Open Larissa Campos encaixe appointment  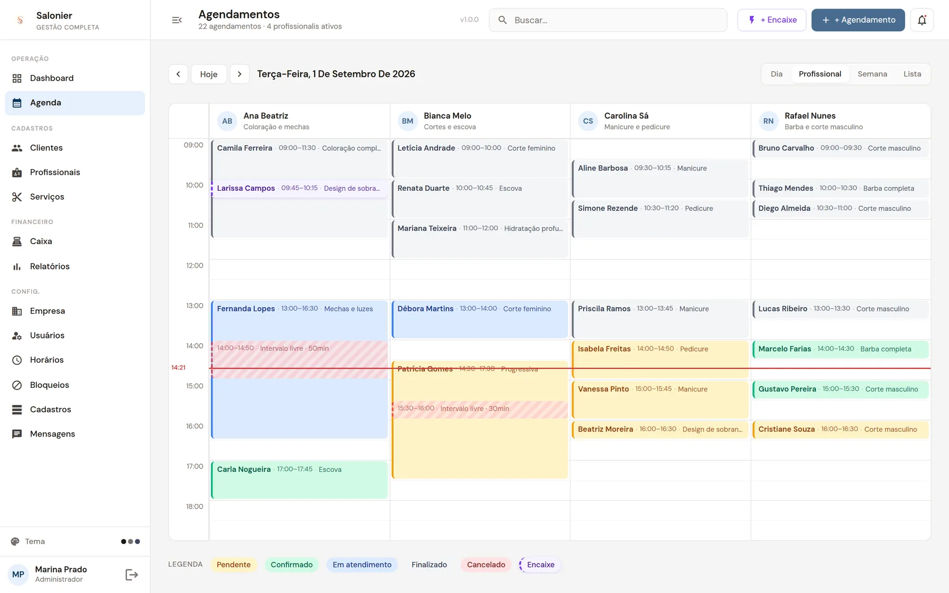[x=299, y=188]
